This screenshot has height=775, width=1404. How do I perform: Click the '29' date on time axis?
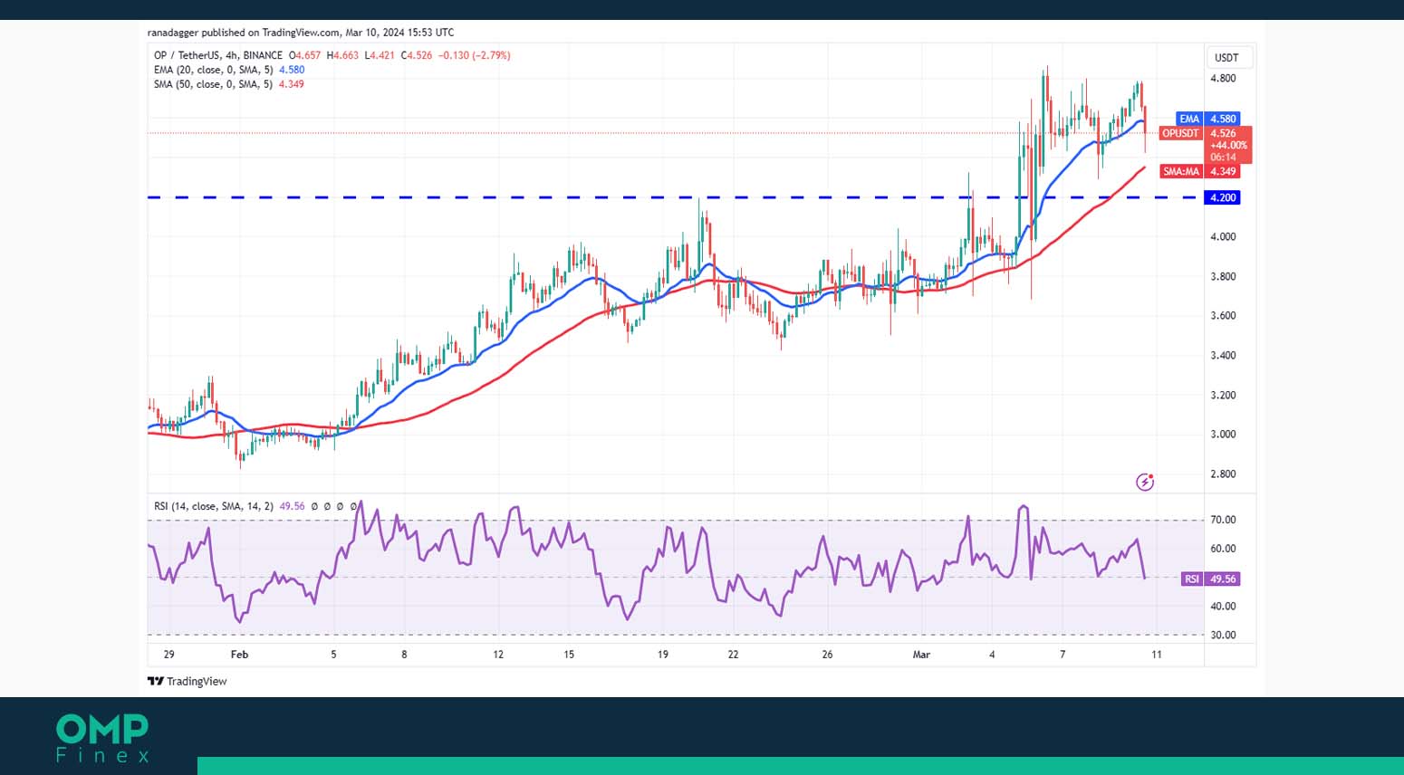pos(169,655)
